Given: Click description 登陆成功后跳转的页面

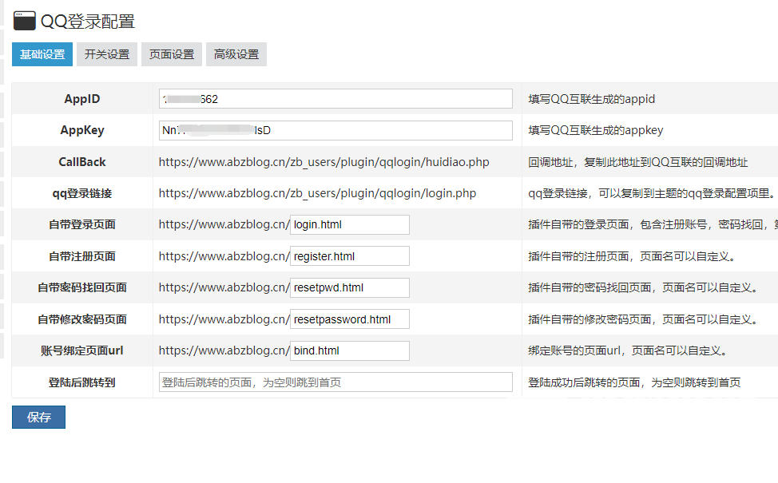Looking at the screenshot, I should tap(634, 382).
